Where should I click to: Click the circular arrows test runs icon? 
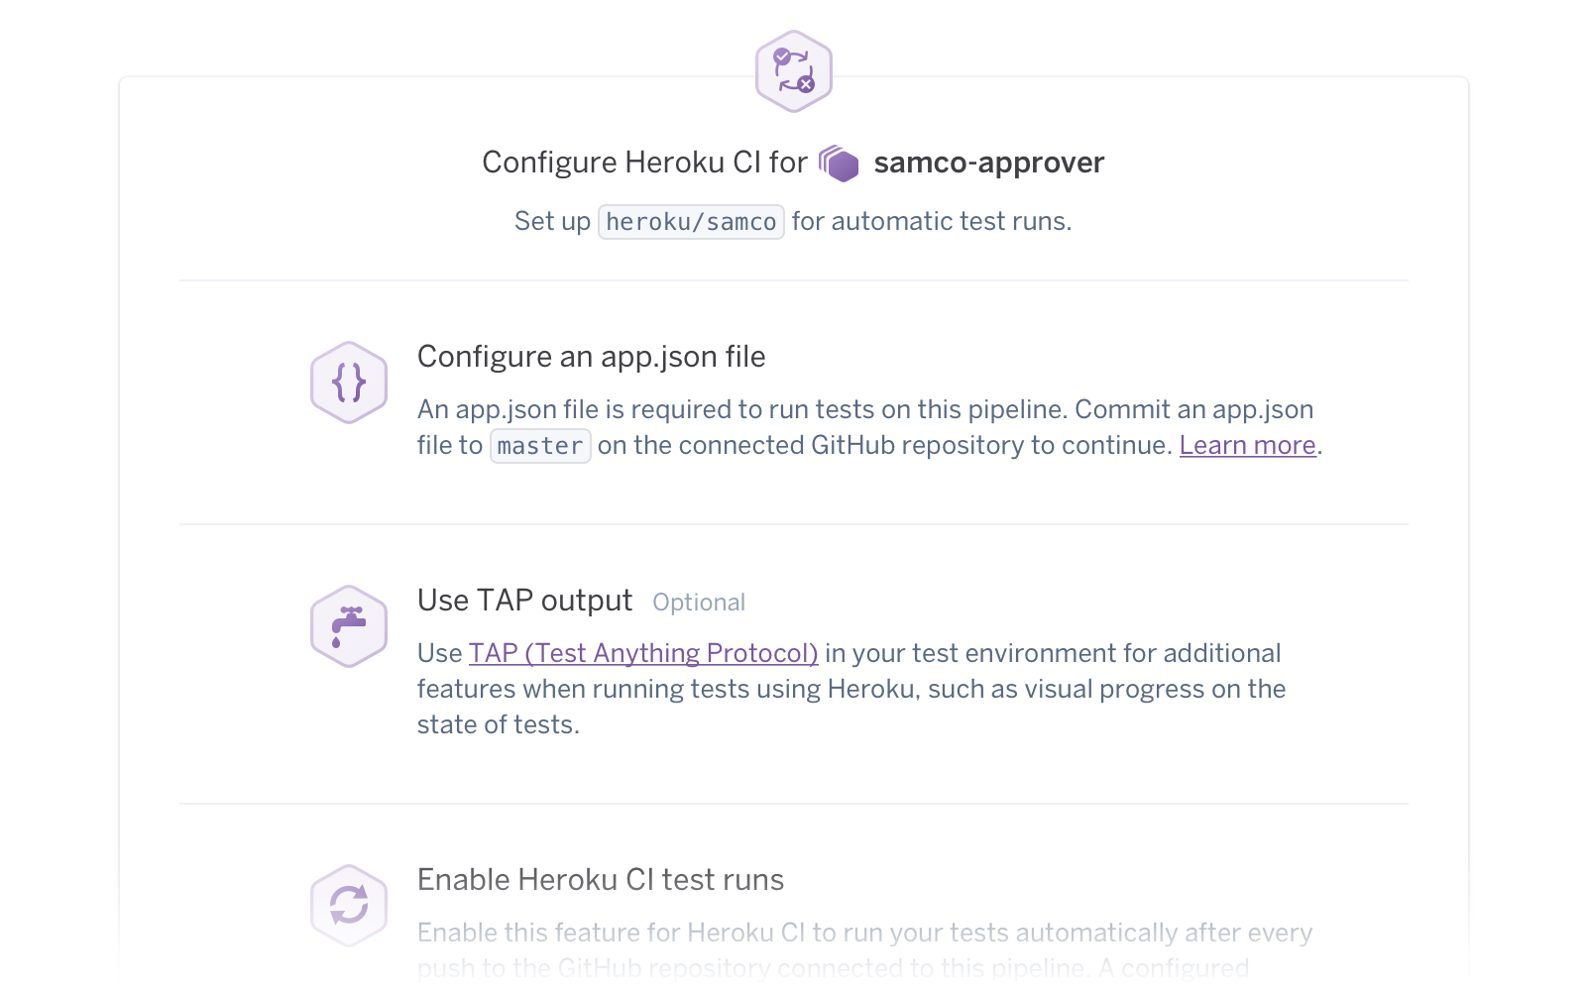(349, 905)
